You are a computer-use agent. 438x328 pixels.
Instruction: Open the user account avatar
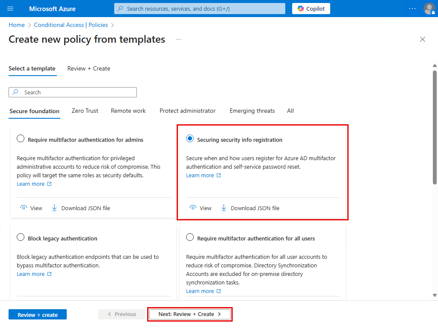pyautogui.click(x=429, y=9)
